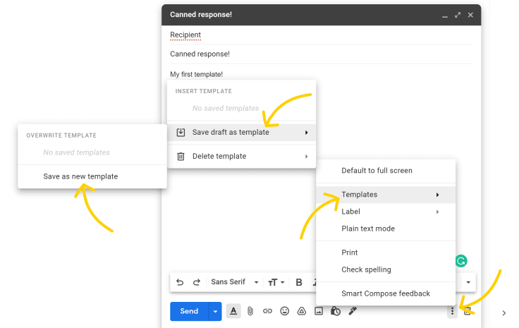Click Save as new template
The image size is (519, 328).
tap(92, 176)
